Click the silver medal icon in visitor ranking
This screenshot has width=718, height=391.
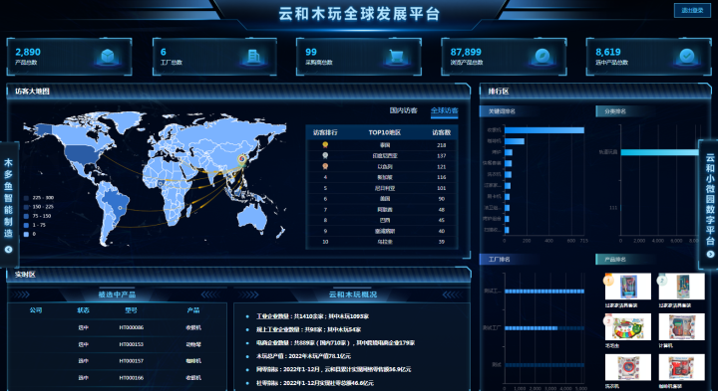(325, 155)
